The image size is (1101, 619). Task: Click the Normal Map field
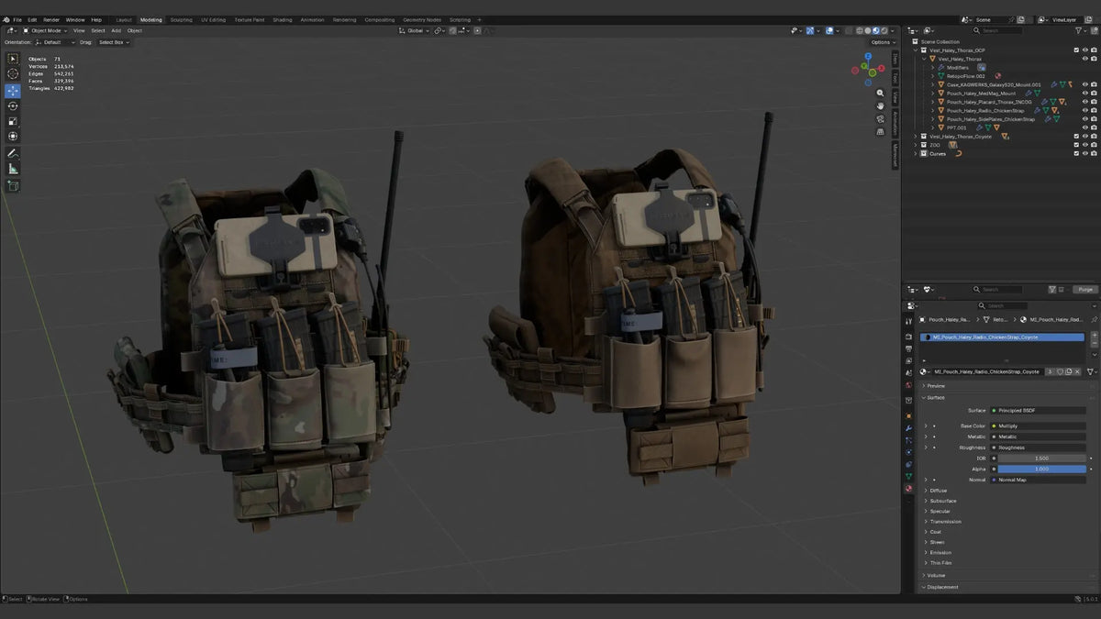[x=1039, y=480]
